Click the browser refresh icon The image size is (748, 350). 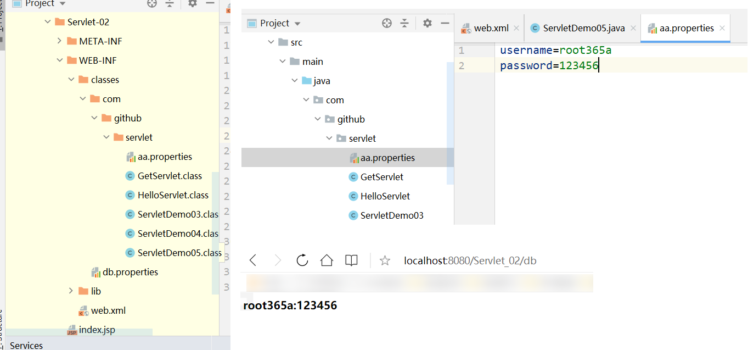[302, 260]
